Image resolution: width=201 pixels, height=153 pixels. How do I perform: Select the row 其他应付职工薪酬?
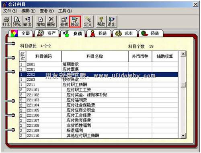pos(98,136)
